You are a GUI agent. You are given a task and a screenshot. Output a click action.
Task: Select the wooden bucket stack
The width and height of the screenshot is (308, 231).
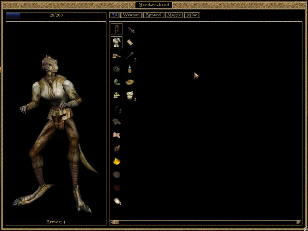click(x=130, y=95)
